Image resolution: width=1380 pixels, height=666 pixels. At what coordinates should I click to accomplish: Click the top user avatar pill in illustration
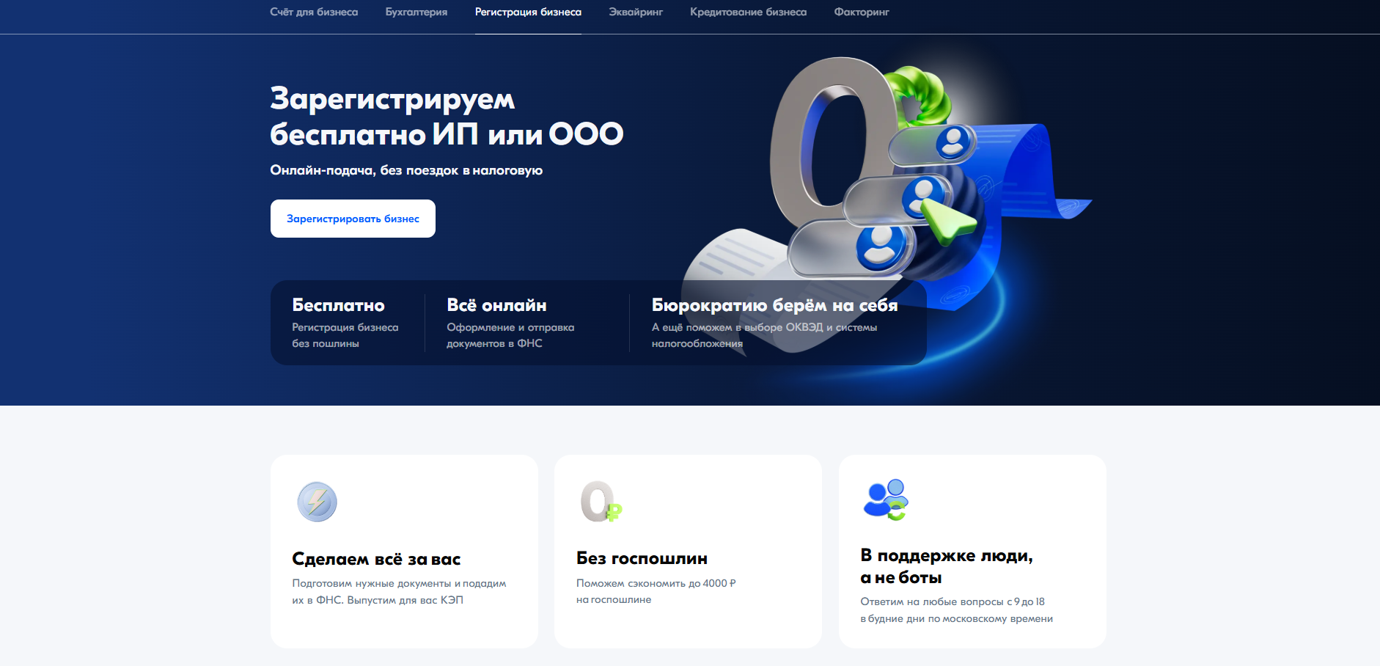coord(931,144)
